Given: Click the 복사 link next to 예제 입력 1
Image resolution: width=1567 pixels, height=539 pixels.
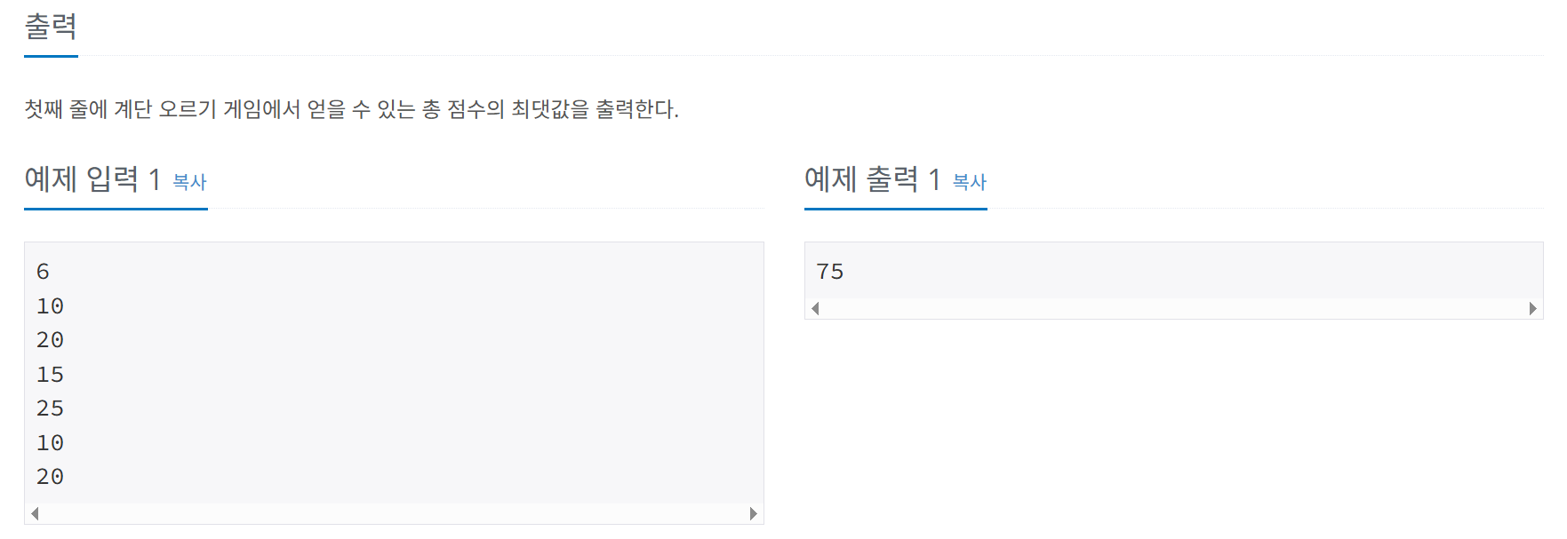Looking at the screenshot, I should (x=190, y=182).
